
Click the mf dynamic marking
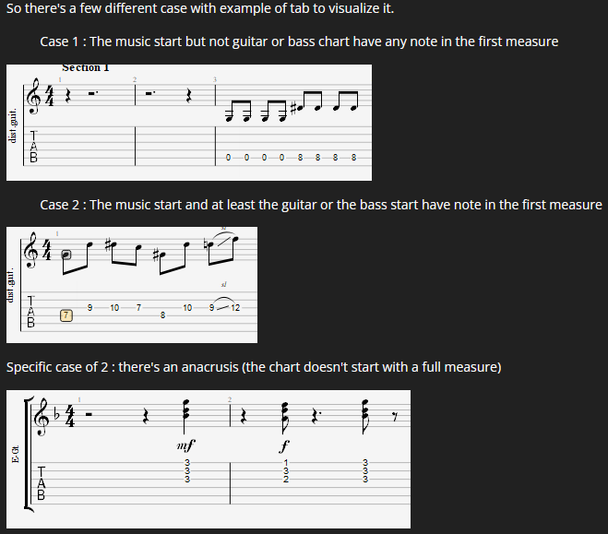185,445
